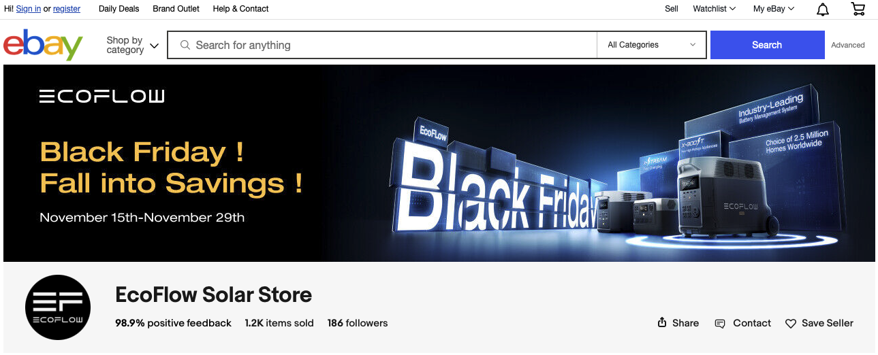Screen dimensions: 878x355
Task: Open Help & Contact menu item
Action: coord(240,9)
